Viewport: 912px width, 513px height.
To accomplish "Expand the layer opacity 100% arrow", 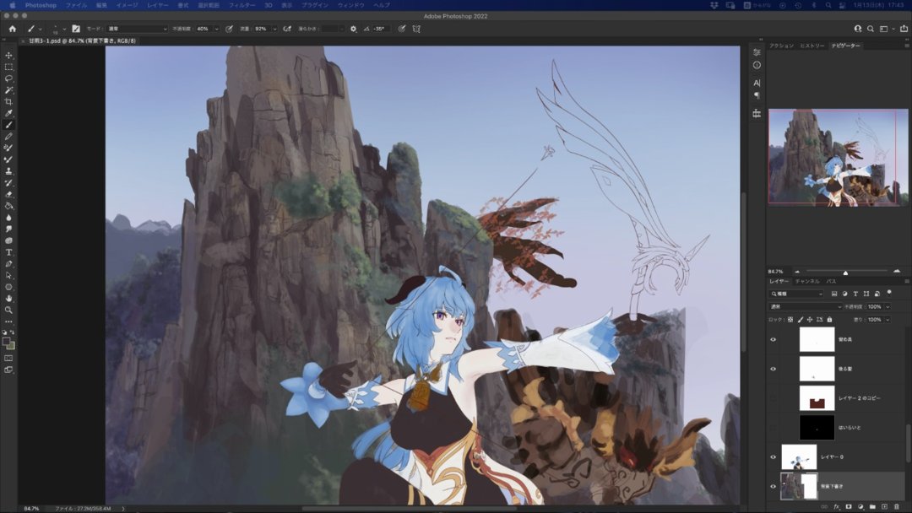I will click(x=888, y=307).
